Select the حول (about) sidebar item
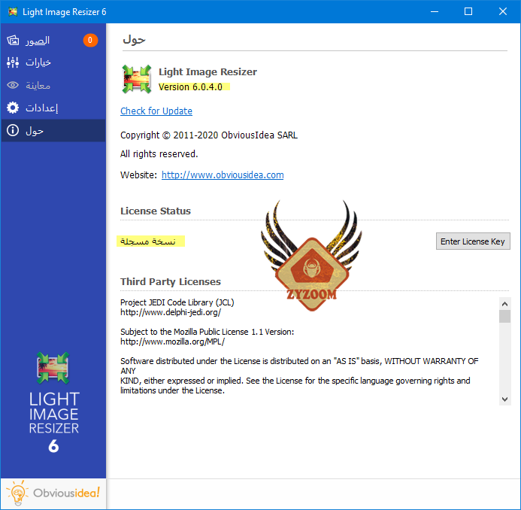Screen dimensions: 521x510 [53, 130]
